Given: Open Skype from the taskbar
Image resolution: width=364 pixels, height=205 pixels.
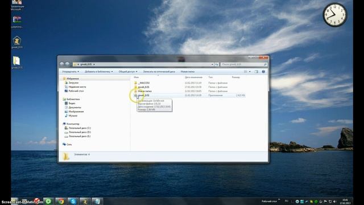Looking at the screenshot, I should coord(73,201).
